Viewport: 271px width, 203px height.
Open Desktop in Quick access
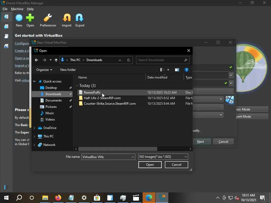click(x=51, y=88)
